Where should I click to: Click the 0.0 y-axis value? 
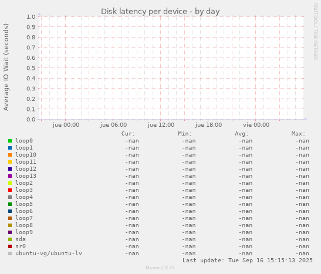tap(31, 119)
